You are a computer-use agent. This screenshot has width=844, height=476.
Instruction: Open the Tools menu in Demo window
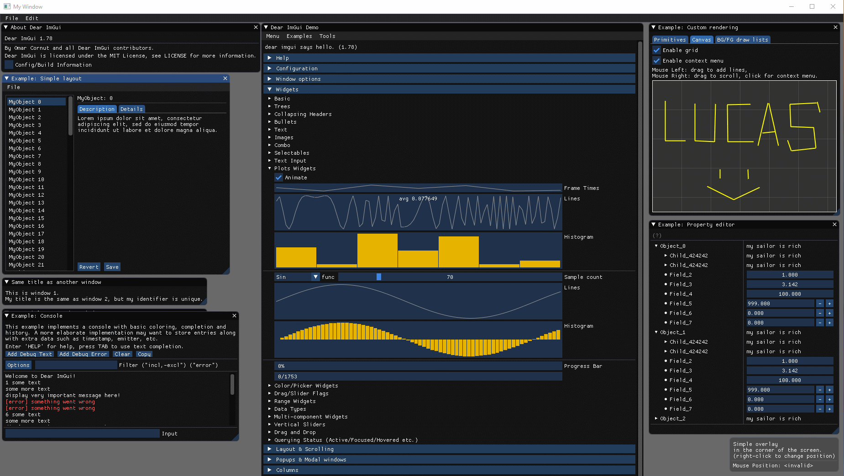tap(327, 36)
